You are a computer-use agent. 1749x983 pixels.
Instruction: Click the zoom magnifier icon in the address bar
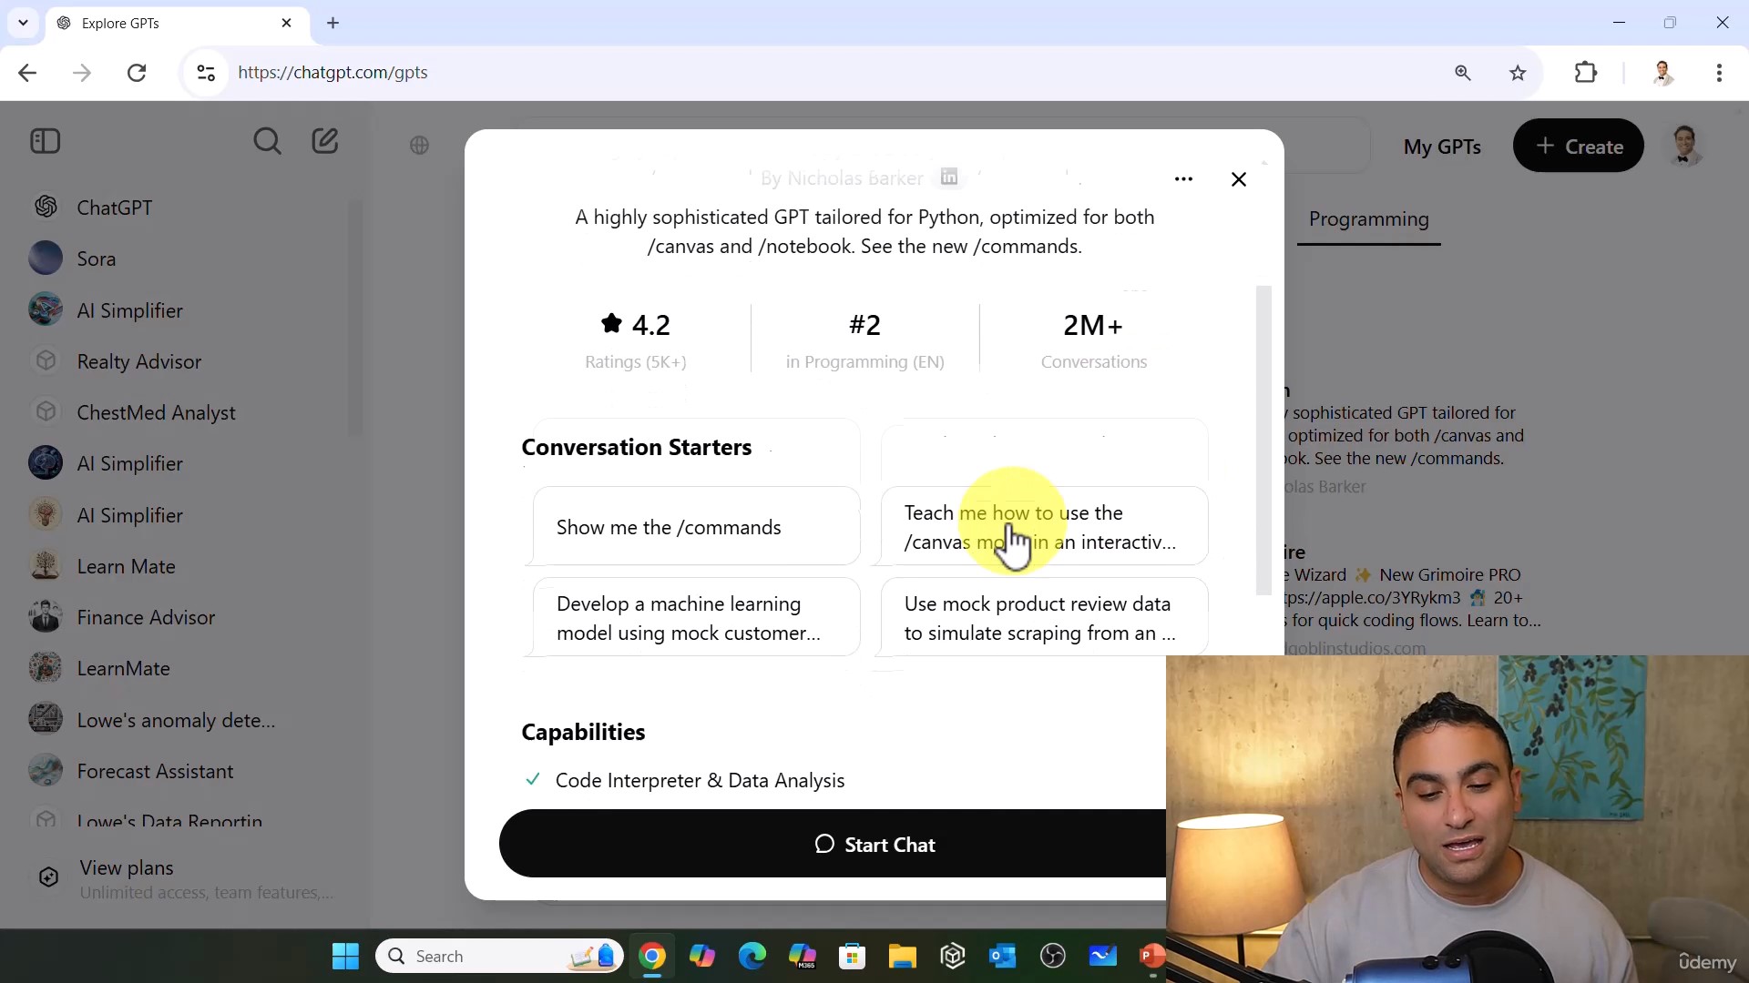[x=1463, y=73]
